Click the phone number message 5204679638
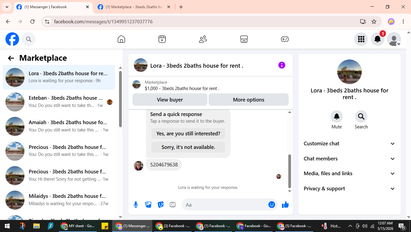Viewport: 411px width, 232px height. (164, 165)
